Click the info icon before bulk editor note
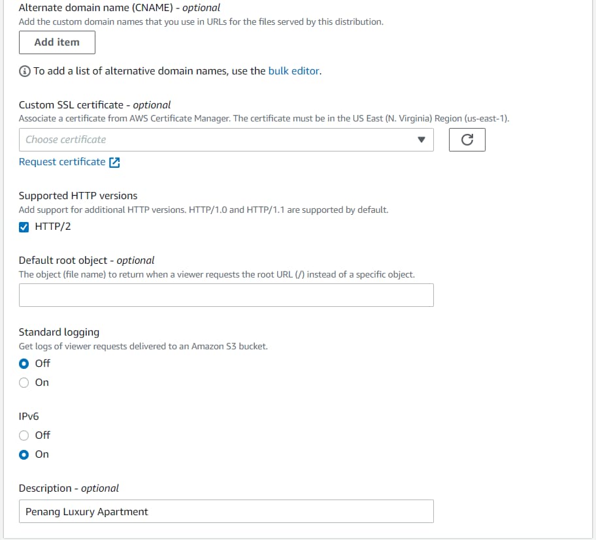This screenshot has width=596, height=540. pos(25,71)
